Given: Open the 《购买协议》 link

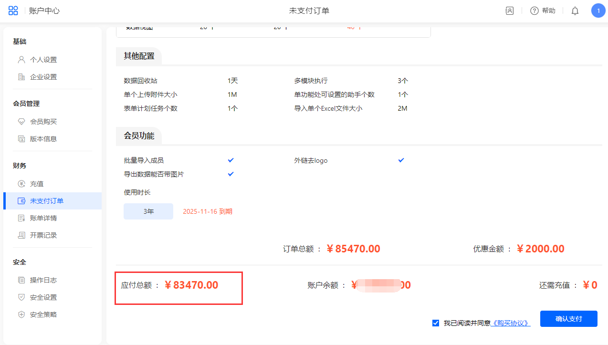Looking at the screenshot, I should (x=510, y=323).
